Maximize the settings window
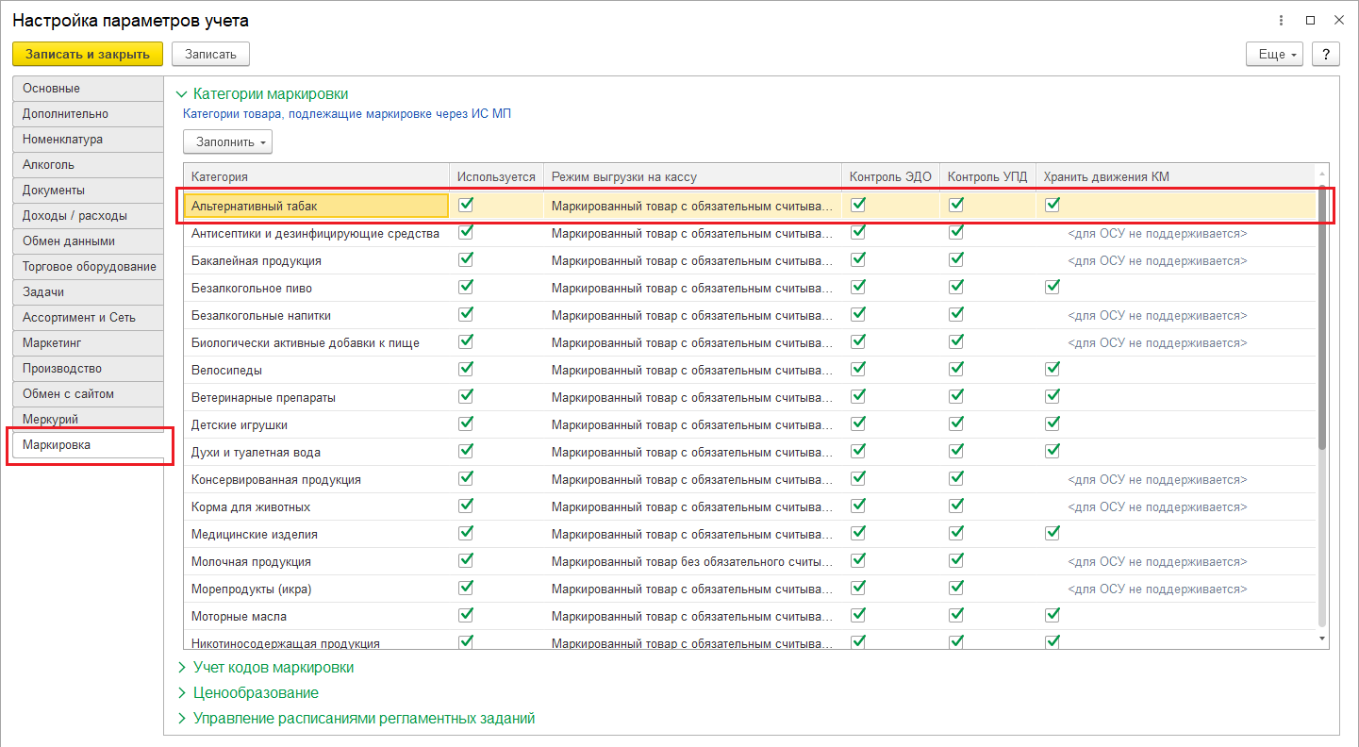Screen dimensions: 1359x747 coord(1310,20)
